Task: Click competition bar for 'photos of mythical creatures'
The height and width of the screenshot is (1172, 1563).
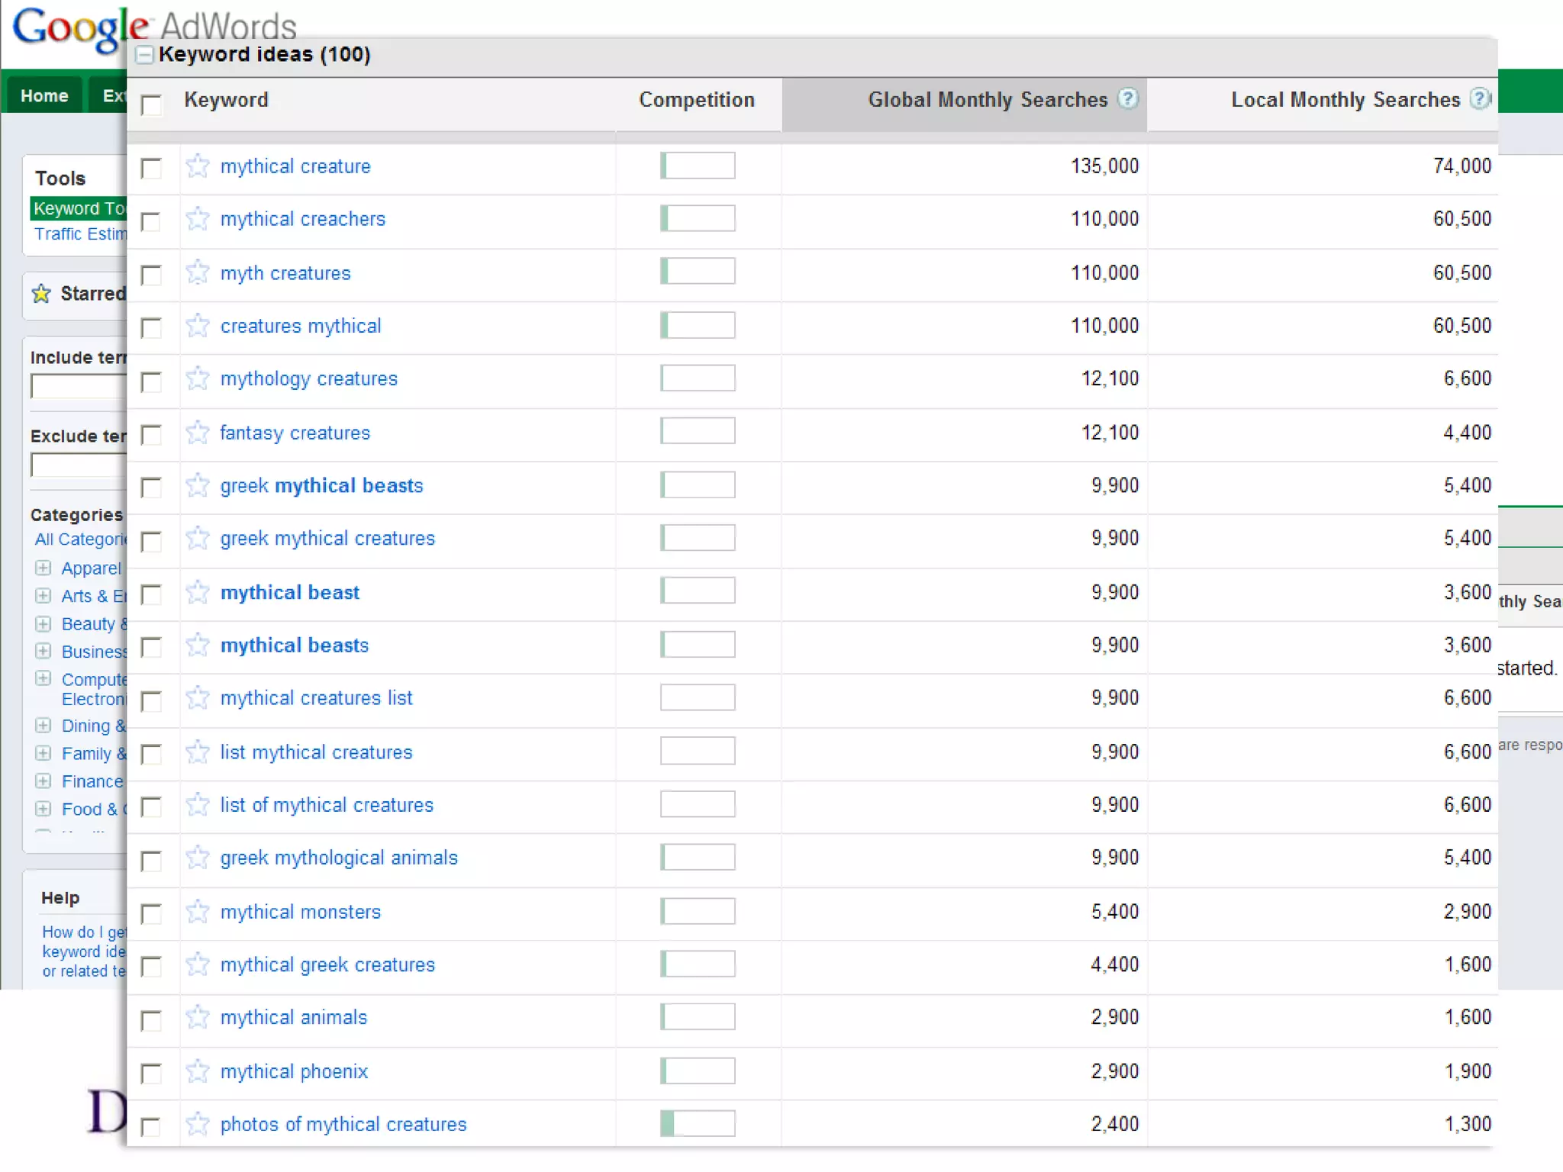Action: pyautogui.click(x=698, y=1124)
